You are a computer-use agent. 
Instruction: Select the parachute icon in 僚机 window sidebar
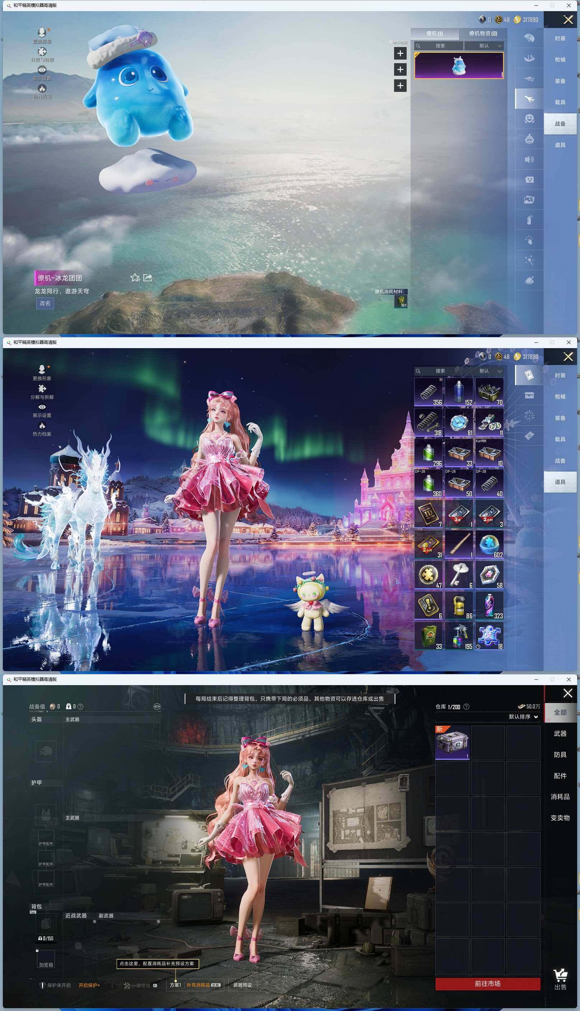[x=529, y=38]
